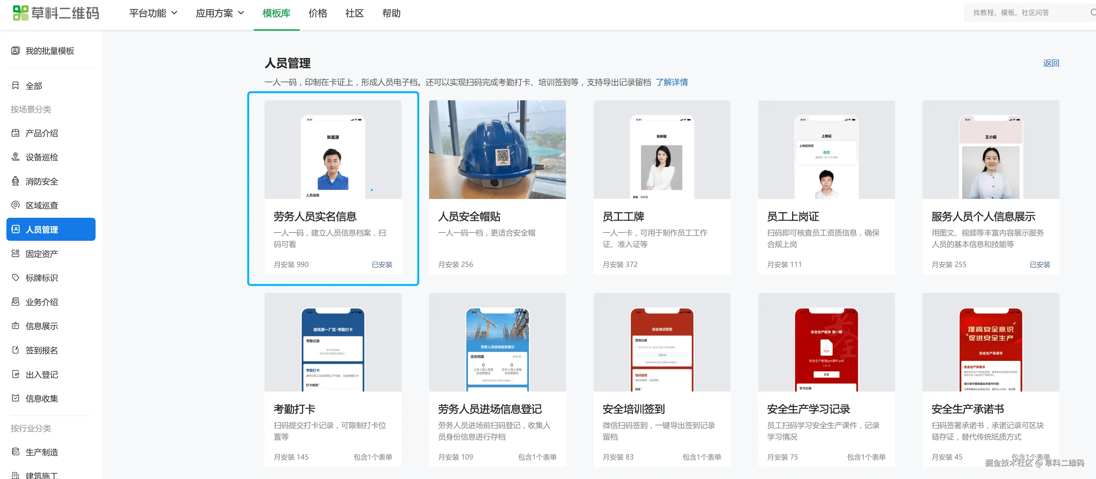The width and height of the screenshot is (1096, 479).
Task: Click the 返回 link
Action: 1051,63
